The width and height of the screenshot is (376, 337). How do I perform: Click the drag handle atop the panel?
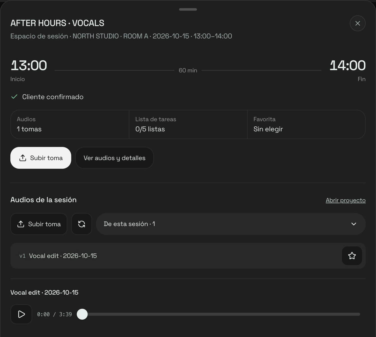pos(188,9)
